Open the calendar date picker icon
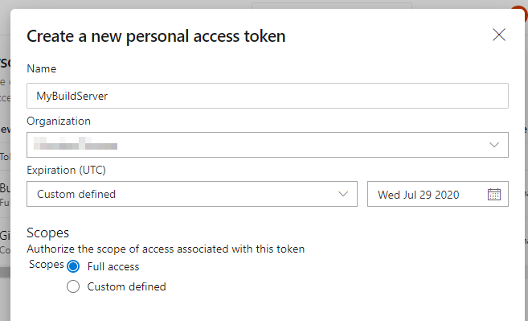This screenshot has width=528, height=321. (494, 194)
